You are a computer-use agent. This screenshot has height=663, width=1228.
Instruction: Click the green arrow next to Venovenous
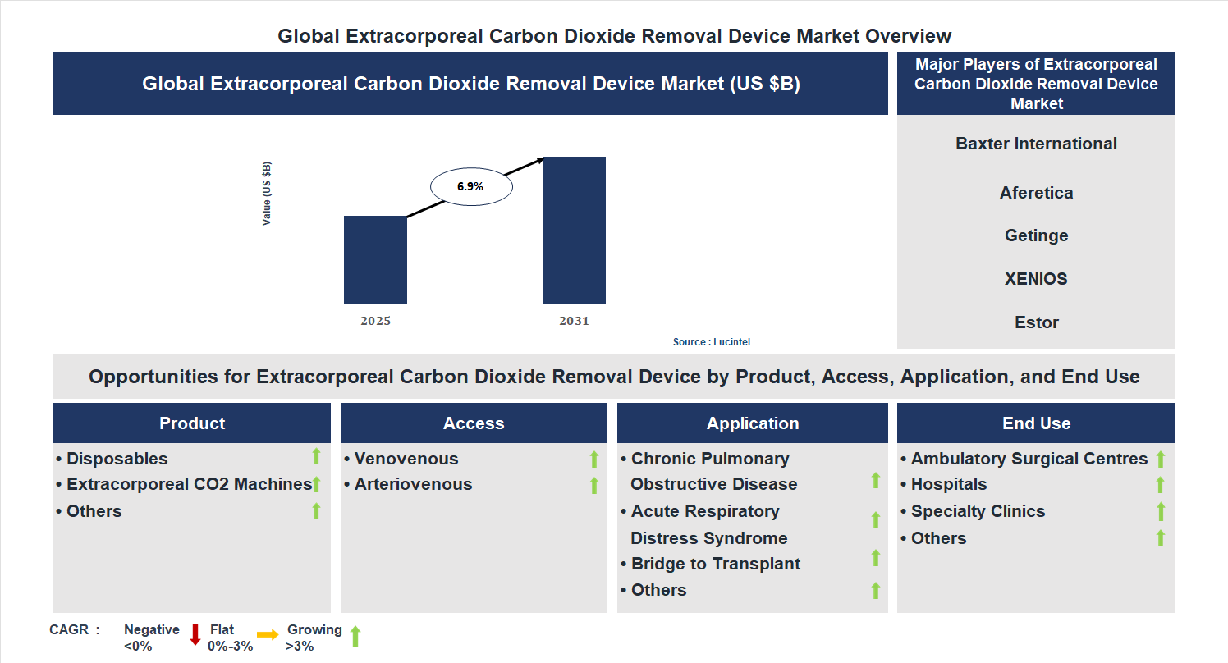593,459
